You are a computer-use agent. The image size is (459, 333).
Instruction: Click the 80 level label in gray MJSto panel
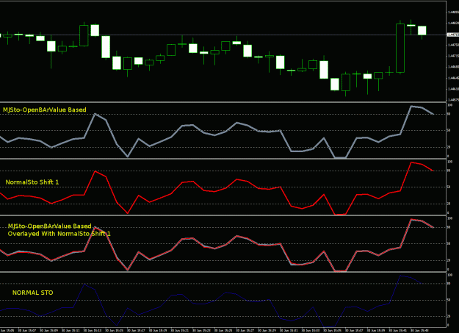[x=449, y=114]
